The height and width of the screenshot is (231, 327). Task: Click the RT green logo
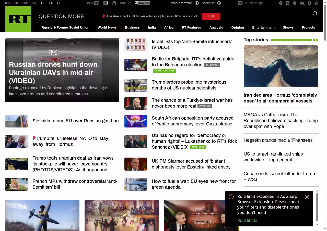click(18, 19)
